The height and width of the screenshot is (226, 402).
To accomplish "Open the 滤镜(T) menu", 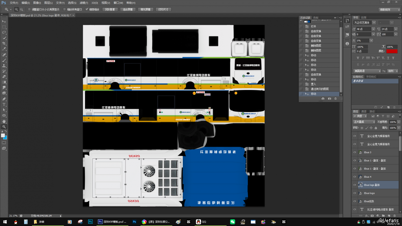I will [84, 3].
